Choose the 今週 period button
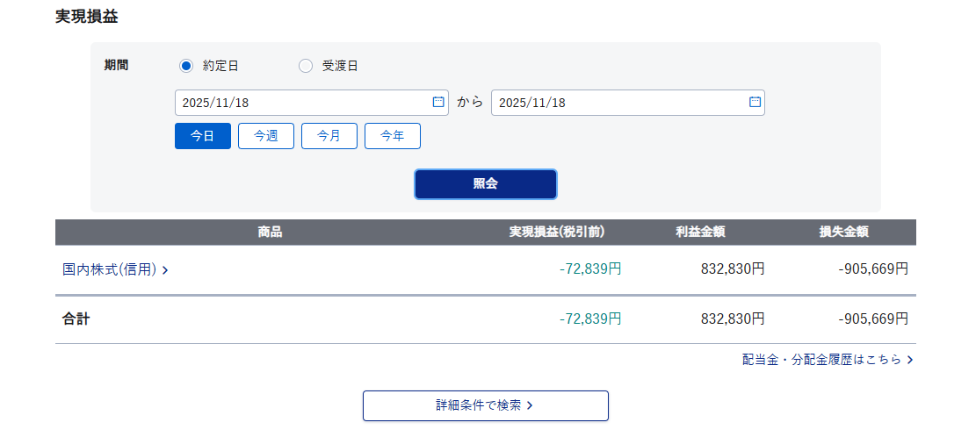The height and width of the screenshot is (444, 954). [x=266, y=136]
